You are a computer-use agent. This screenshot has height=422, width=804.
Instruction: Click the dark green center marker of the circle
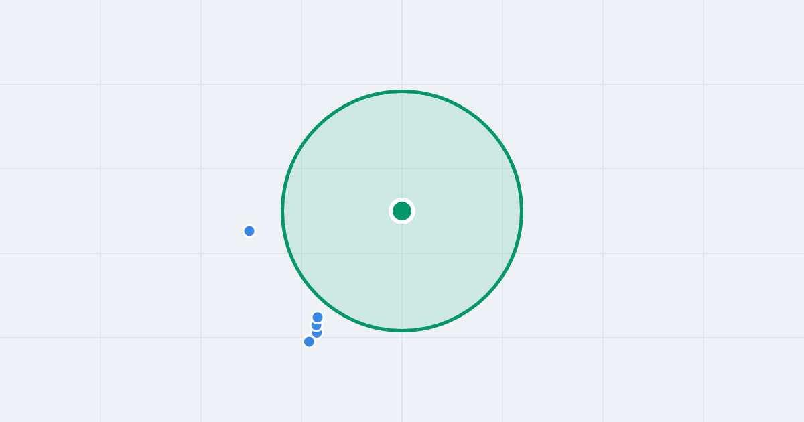coord(402,211)
